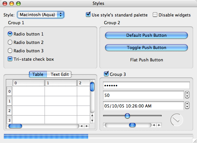The height and width of the screenshot is (143, 197).
Task: Uncheck the Group 3 checkbox
Action: pos(106,74)
